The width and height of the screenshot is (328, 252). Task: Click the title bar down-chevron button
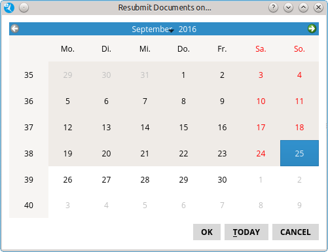pyautogui.click(x=288, y=8)
